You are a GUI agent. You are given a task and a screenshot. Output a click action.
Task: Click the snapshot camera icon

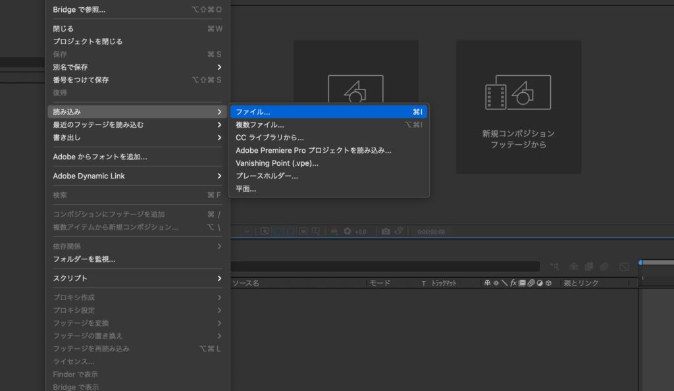tap(386, 232)
